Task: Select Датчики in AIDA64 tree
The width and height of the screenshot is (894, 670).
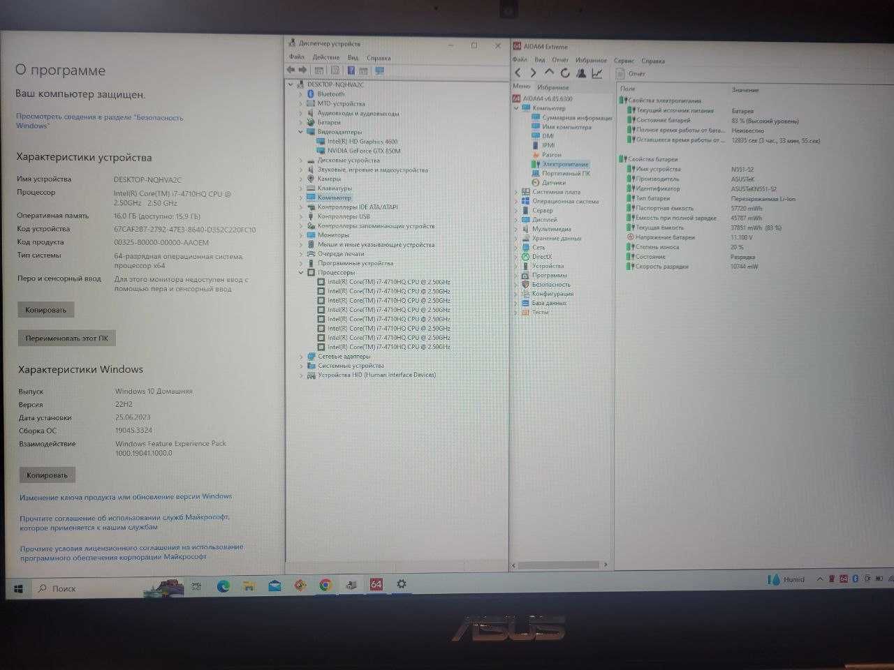Action: tap(554, 182)
